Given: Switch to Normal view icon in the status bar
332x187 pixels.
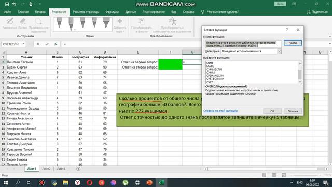Looking at the screenshot, I should tap(264, 175).
